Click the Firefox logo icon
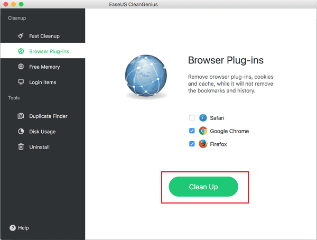 click(x=203, y=144)
